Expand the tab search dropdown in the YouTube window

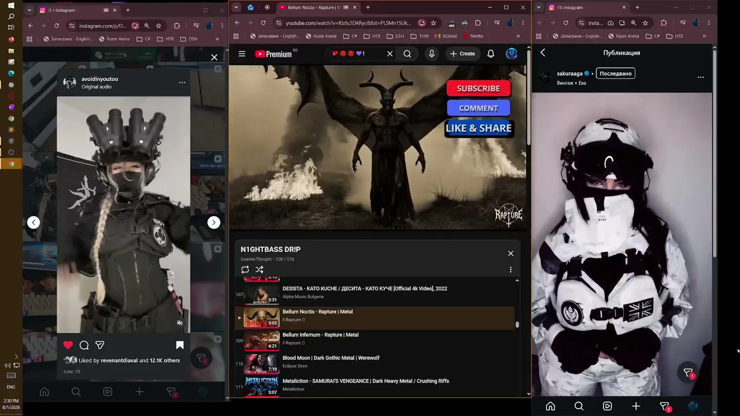pos(236,8)
